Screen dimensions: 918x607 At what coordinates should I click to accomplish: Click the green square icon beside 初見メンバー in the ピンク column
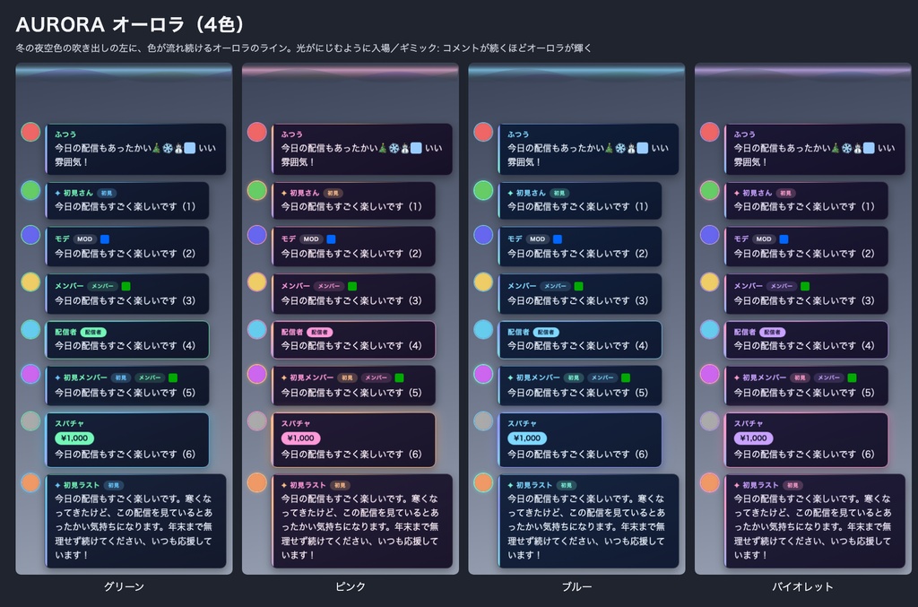tap(399, 377)
